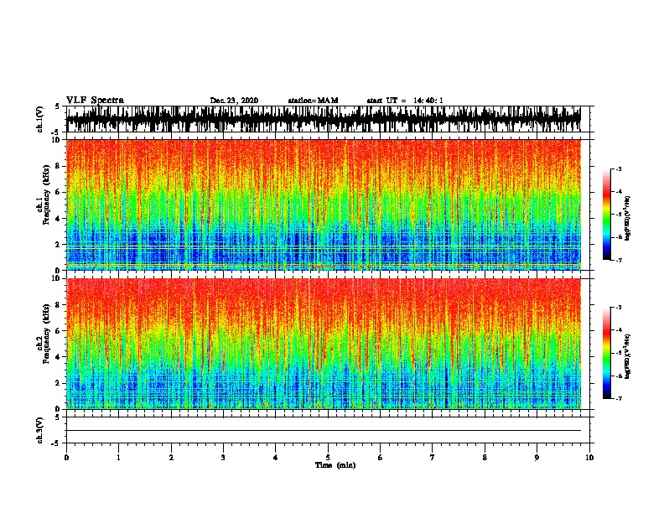Click the "ch.3(V)" axis label

[40, 430]
